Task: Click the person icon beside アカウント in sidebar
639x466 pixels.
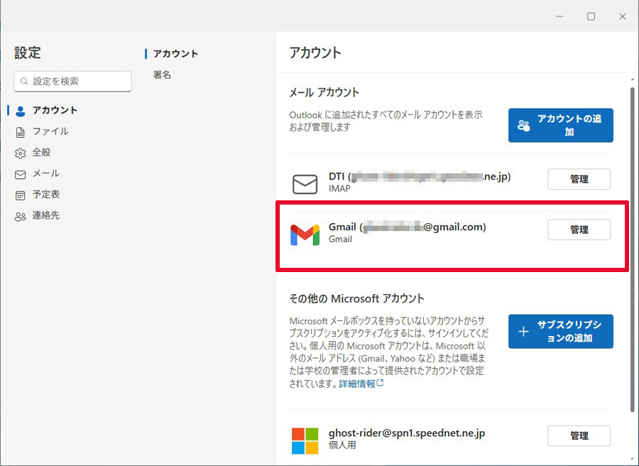Action: (x=21, y=111)
